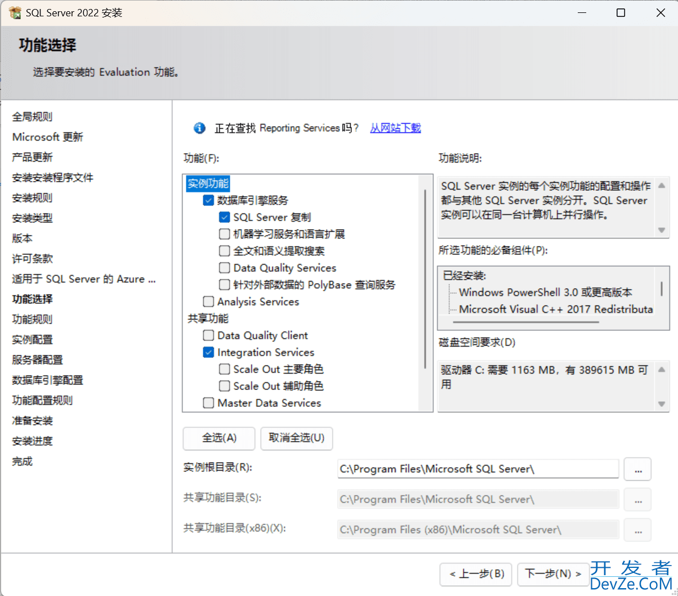This screenshot has width=678, height=596.
Task: Select the 完成 step in sidebar
Action: [23, 461]
